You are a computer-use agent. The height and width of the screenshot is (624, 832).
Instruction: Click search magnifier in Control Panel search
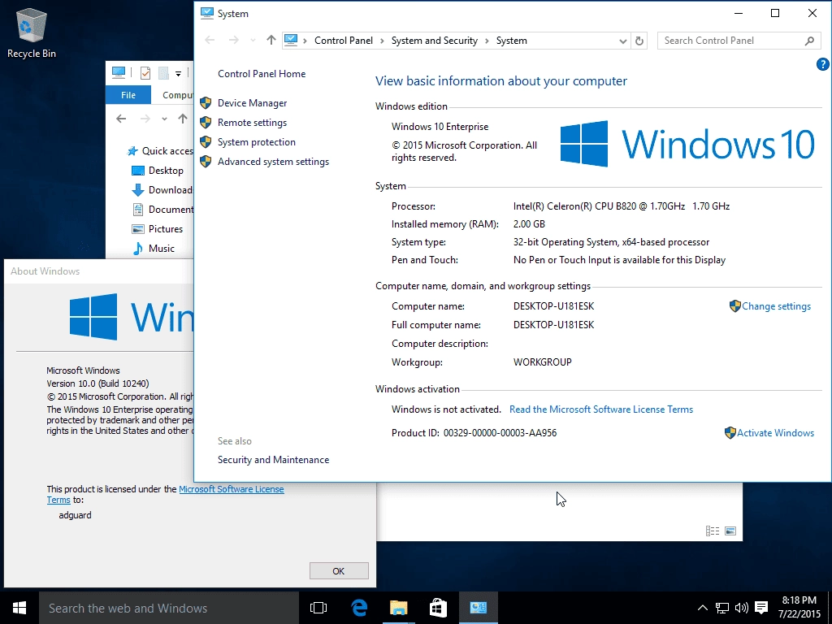click(809, 41)
